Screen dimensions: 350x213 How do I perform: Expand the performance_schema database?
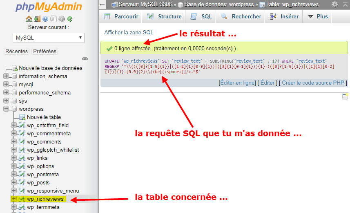click(6, 92)
